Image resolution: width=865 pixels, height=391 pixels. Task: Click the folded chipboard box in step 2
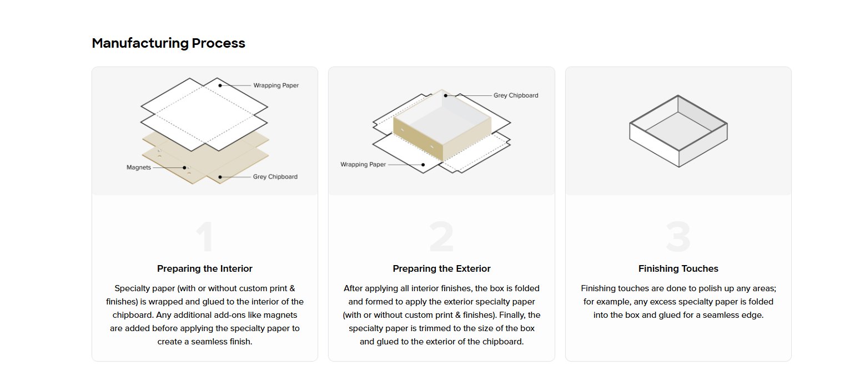(441, 126)
